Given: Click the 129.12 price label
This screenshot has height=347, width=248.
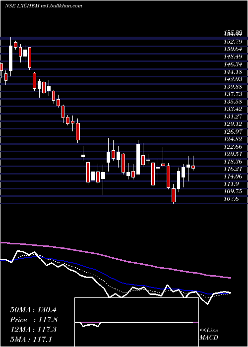Looking at the screenshot, I should [233, 124].
